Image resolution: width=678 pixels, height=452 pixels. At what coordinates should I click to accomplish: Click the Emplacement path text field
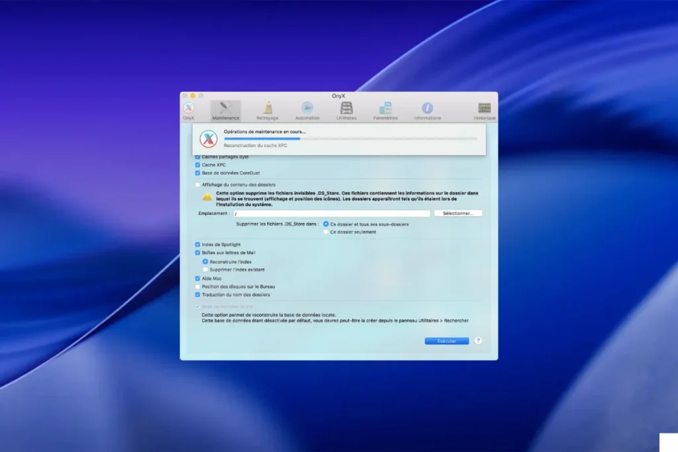pos(331,214)
